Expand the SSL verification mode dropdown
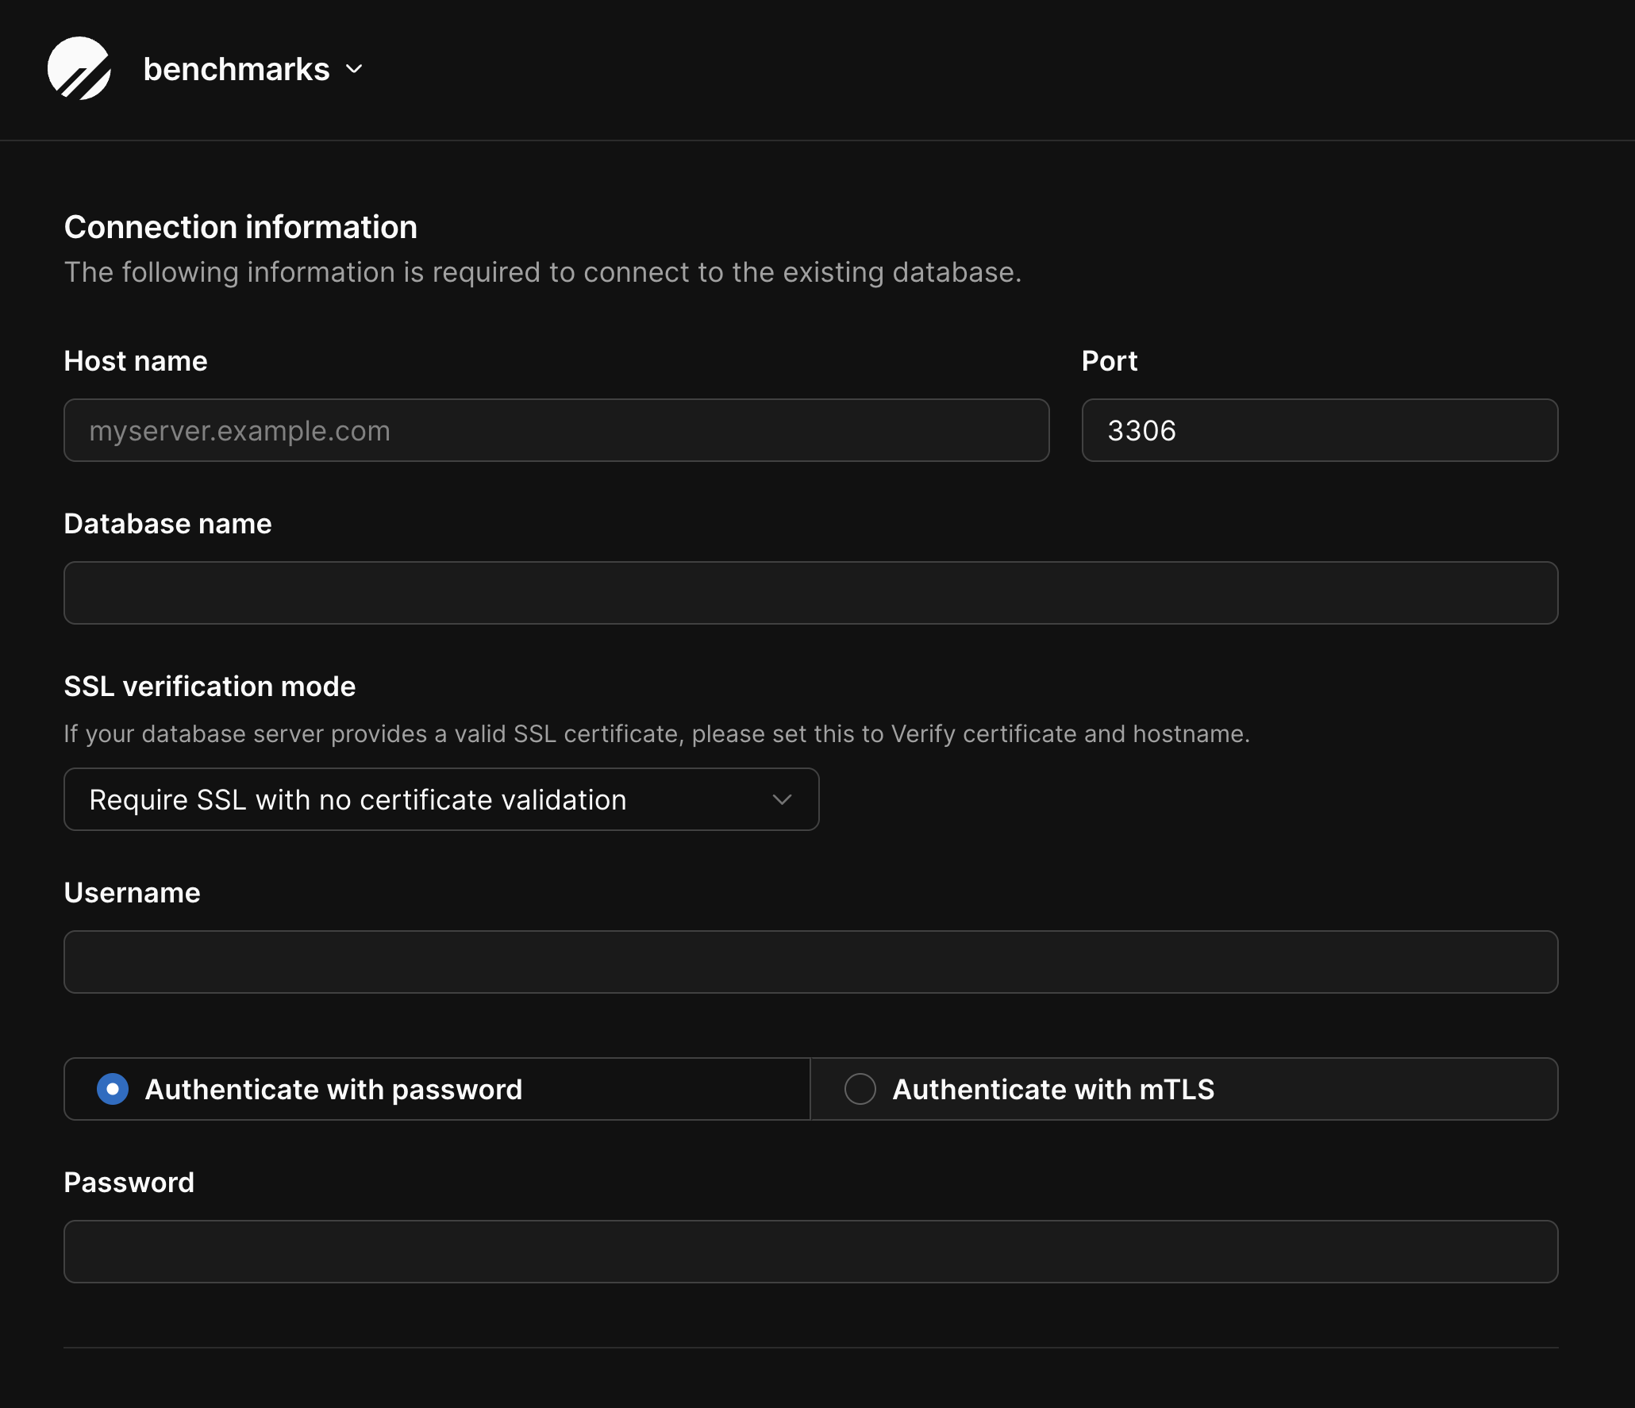1635x1408 pixels. [x=441, y=799]
